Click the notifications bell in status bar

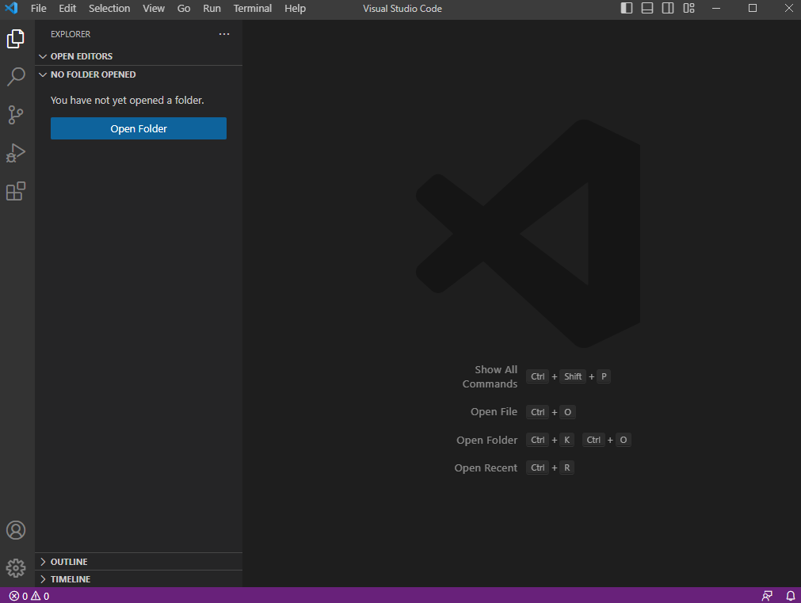[x=790, y=596]
